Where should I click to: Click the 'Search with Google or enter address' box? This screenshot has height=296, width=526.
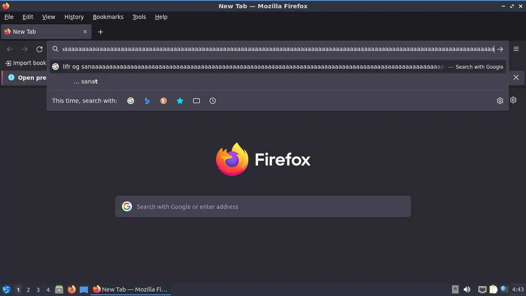[263, 206]
